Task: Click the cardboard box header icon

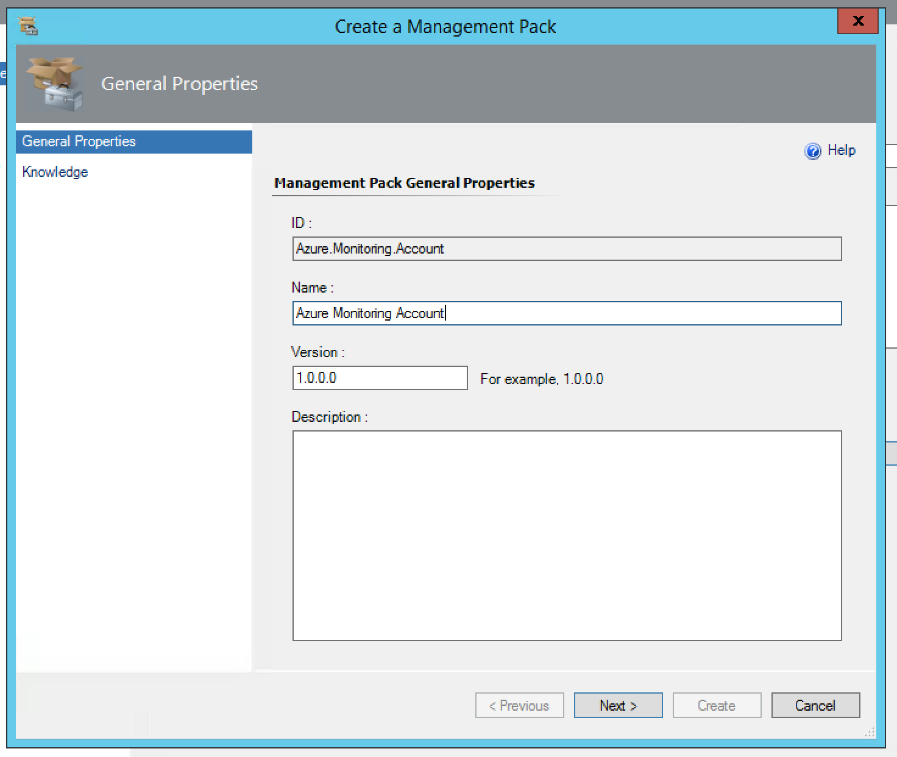Action: (55, 84)
